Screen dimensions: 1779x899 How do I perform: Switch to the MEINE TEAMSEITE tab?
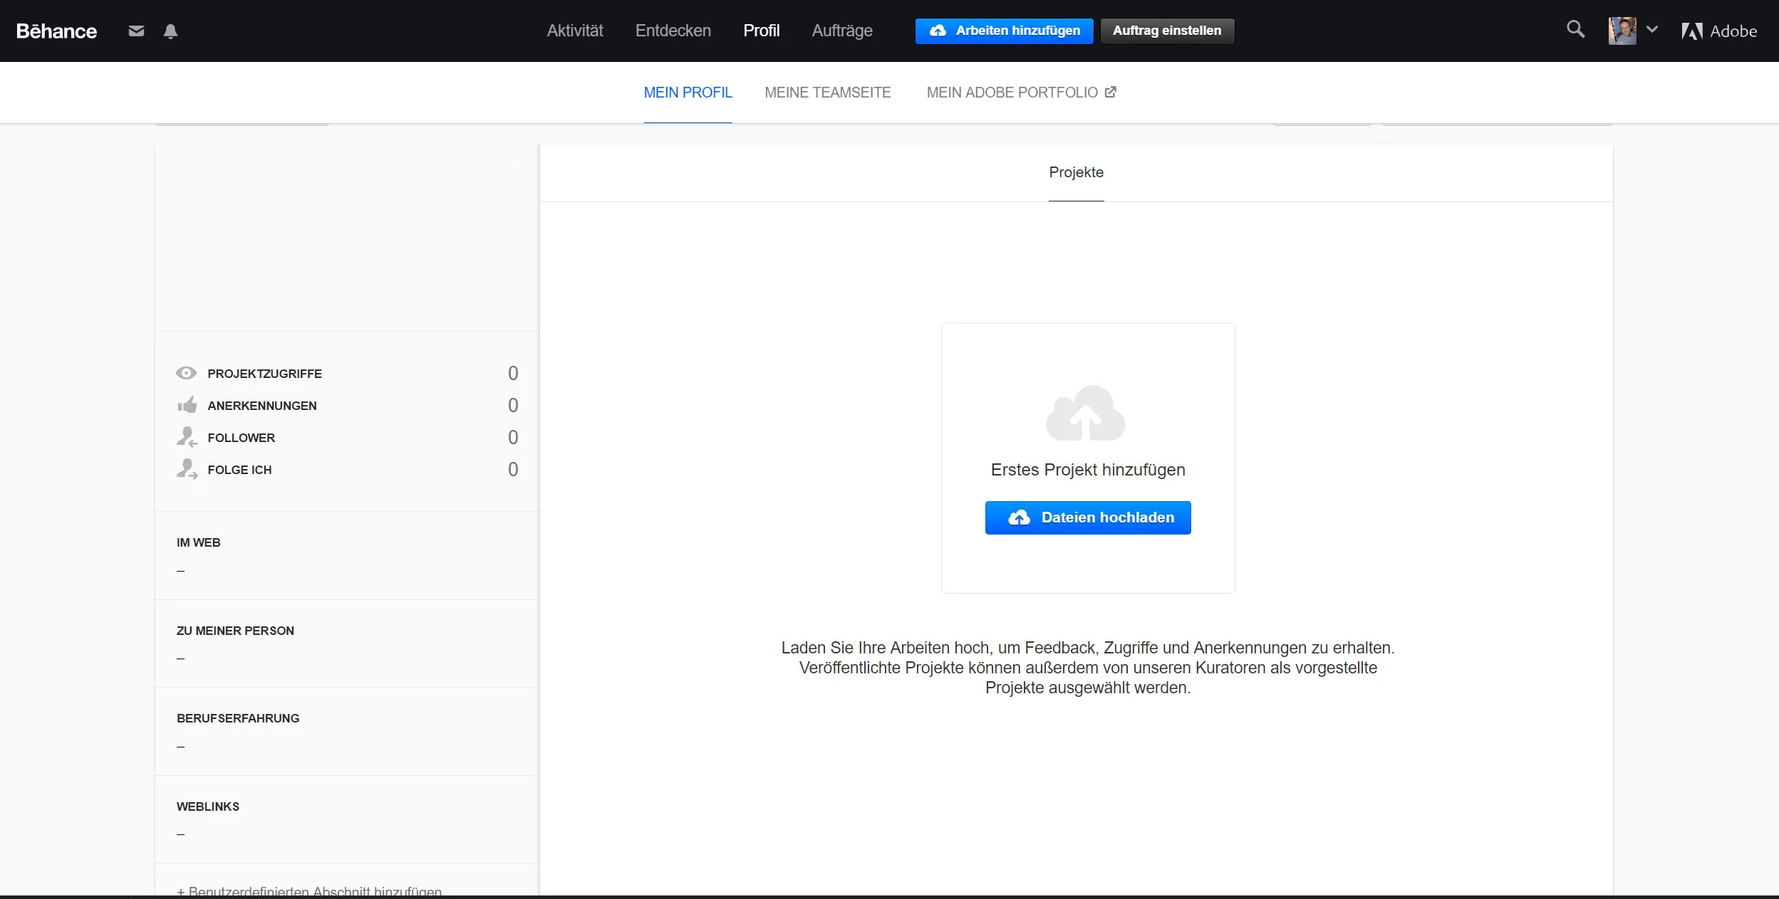827,93
